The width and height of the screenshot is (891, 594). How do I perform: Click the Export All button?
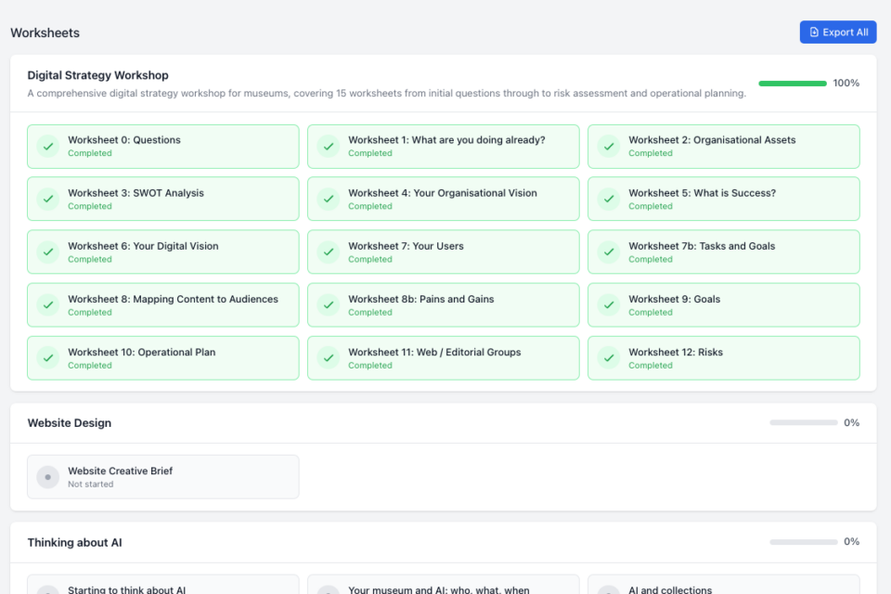[x=838, y=32]
